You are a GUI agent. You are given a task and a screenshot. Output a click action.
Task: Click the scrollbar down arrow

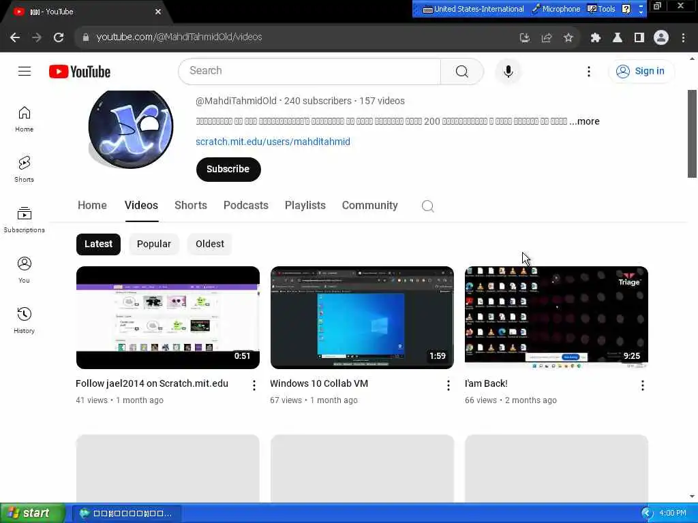(x=692, y=496)
